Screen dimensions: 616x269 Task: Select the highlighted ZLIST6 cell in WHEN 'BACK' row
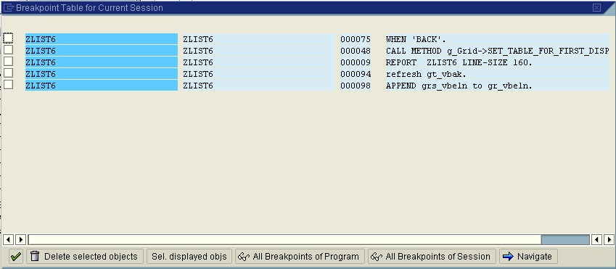[x=102, y=39]
